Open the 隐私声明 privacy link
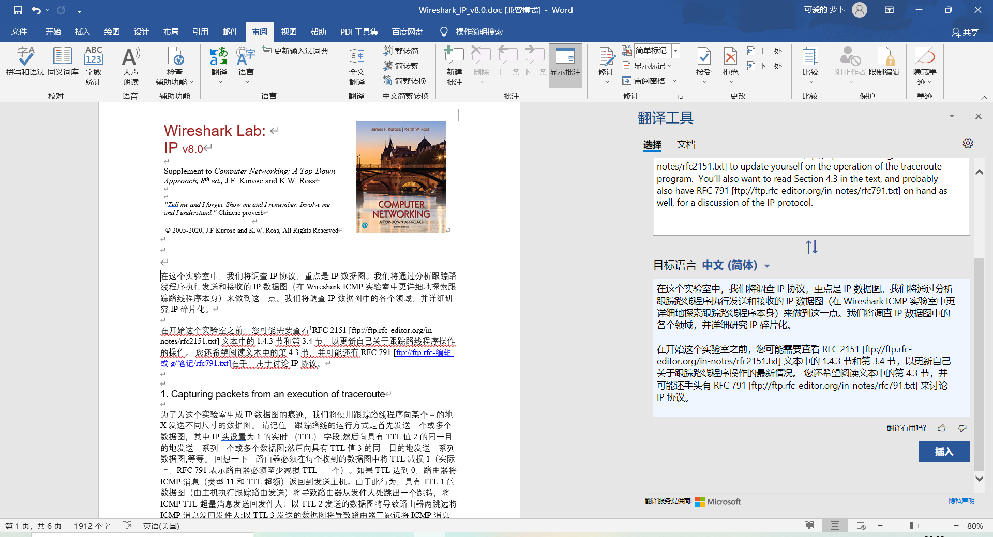This screenshot has height=537, width=993. 961,501
